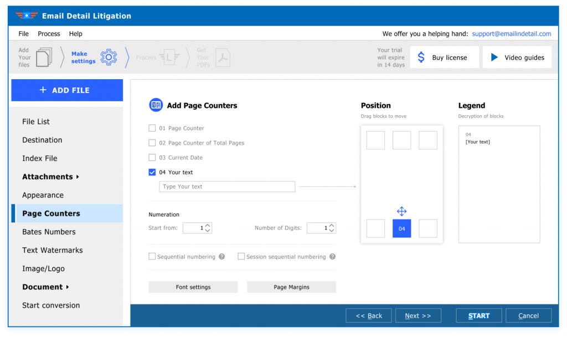Click the Add Your files documents icon
The height and width of the screenshot is (337, 567).
click(44, 57)
